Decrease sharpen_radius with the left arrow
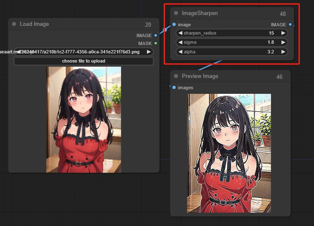 180,33
